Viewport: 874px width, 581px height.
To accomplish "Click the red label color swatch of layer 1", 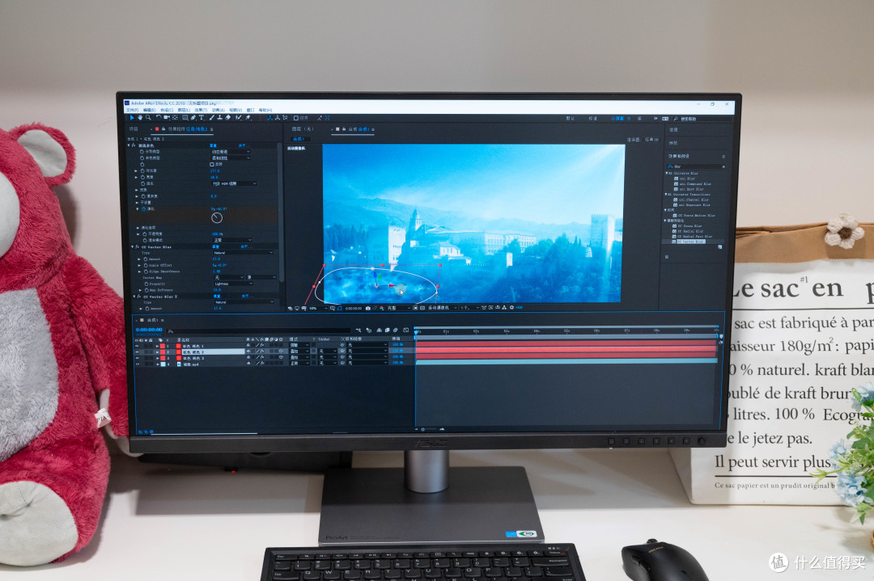I will tap(162, 346).
